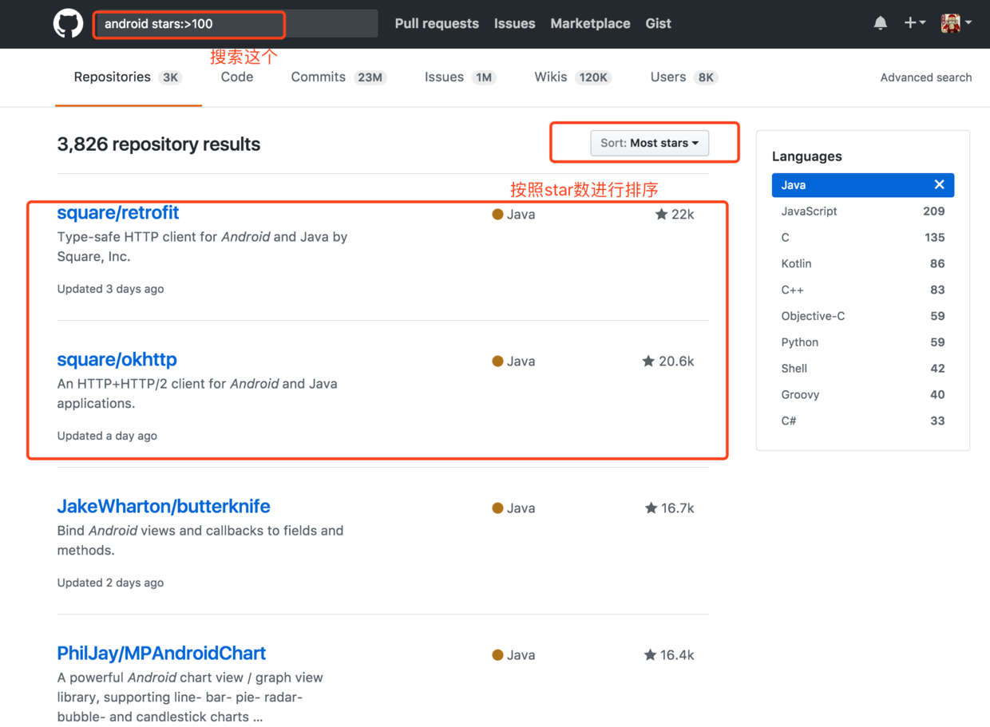
Task: Click the star icon for square/okhttp
Action: coord(648,361)
